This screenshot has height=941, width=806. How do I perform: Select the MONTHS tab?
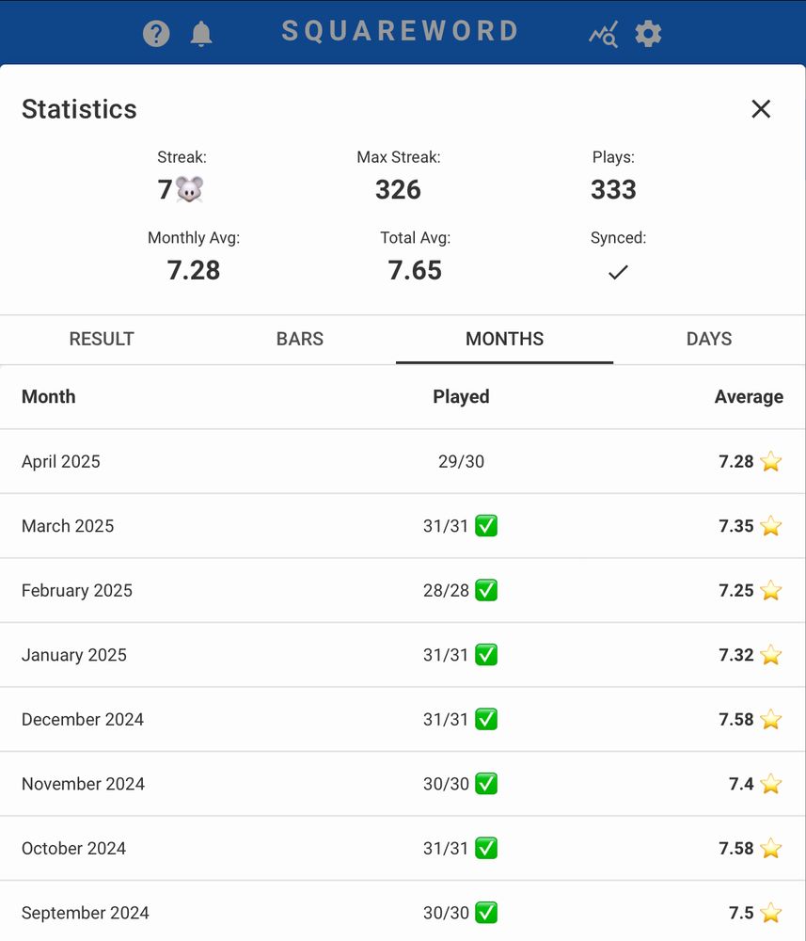pos(504,340)
